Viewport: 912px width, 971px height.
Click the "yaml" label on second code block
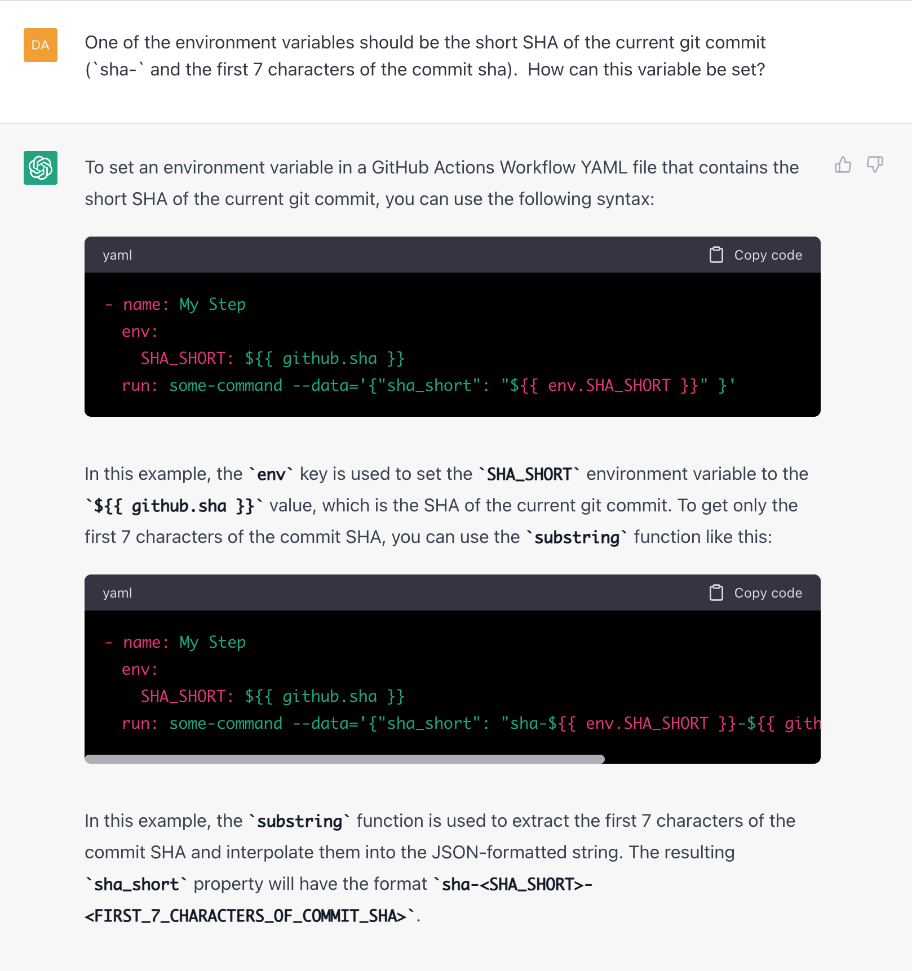(x=117, y=593)
